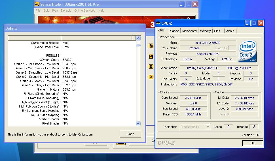Click the first column header in Details list
This screenshot has width=275, height=161.
(35, 38)
